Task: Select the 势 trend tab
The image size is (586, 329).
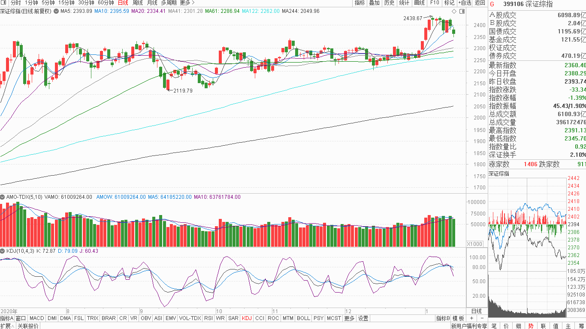Action: (531, 326)
